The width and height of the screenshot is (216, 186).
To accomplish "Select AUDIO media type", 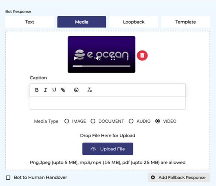I will click(131, 121).
